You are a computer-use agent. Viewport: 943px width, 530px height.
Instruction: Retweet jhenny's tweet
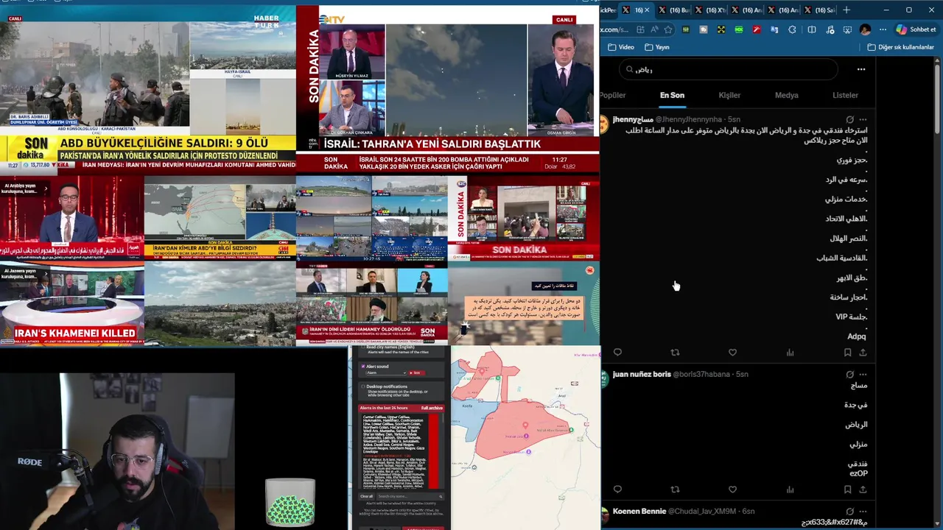click(x=675, y=353)
